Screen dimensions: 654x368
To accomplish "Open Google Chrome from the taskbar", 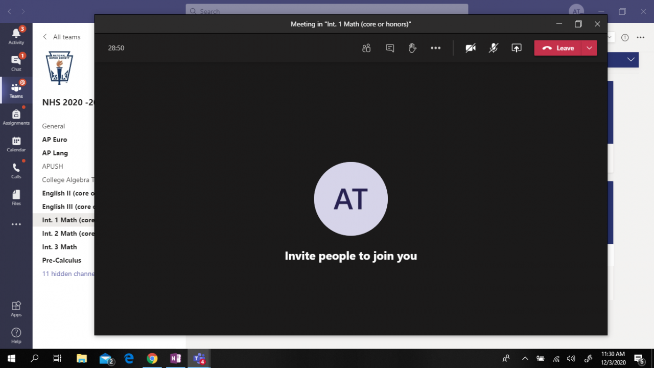I will [x=152, y=358].
